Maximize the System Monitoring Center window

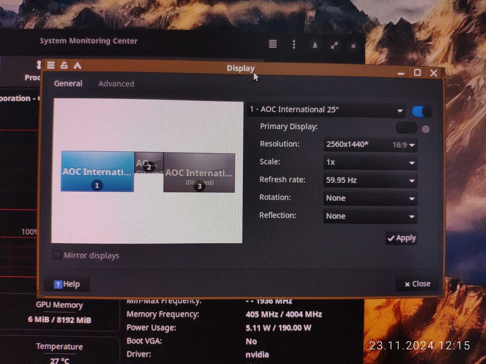pos(334,46)
